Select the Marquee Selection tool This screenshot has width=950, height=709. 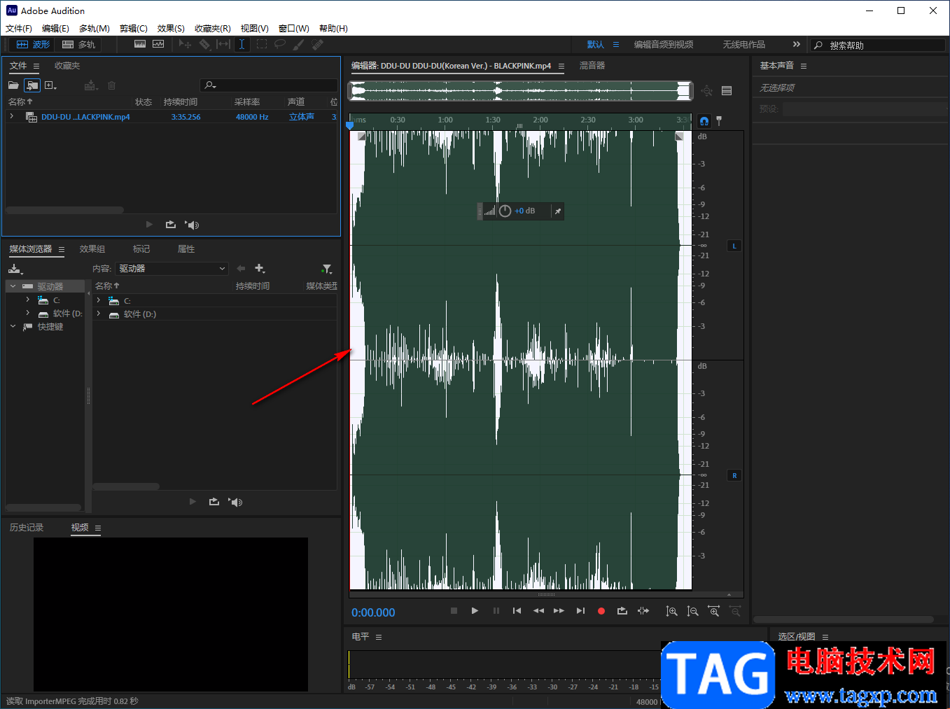(x=261, y=44)
